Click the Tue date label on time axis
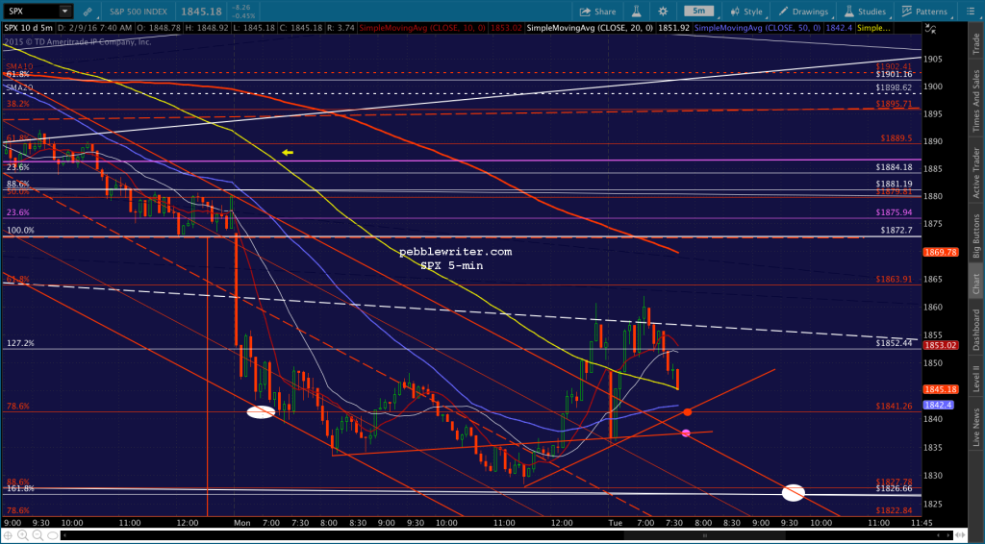The height and width of the screenshot is (544, 985). coord(615,523)
